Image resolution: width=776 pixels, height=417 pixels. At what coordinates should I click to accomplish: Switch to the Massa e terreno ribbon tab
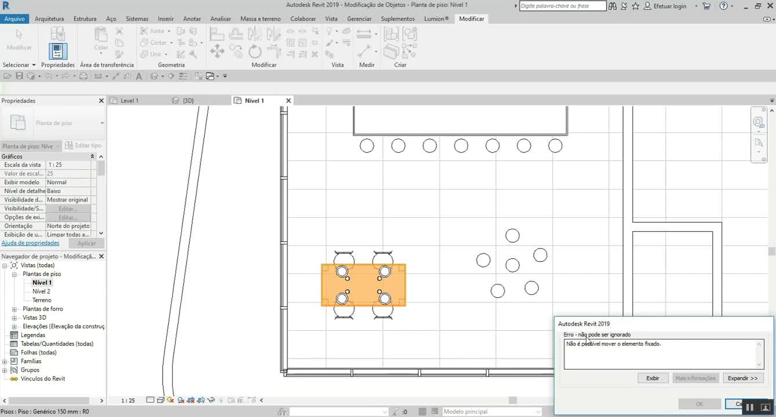pos(260,19)
